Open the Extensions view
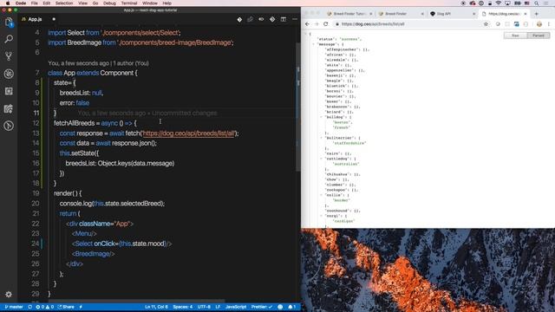 (9, 91)
